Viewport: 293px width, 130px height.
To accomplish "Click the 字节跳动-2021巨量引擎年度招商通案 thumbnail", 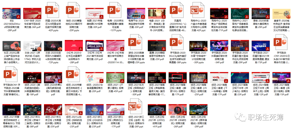I will click(x=260, y=45).
